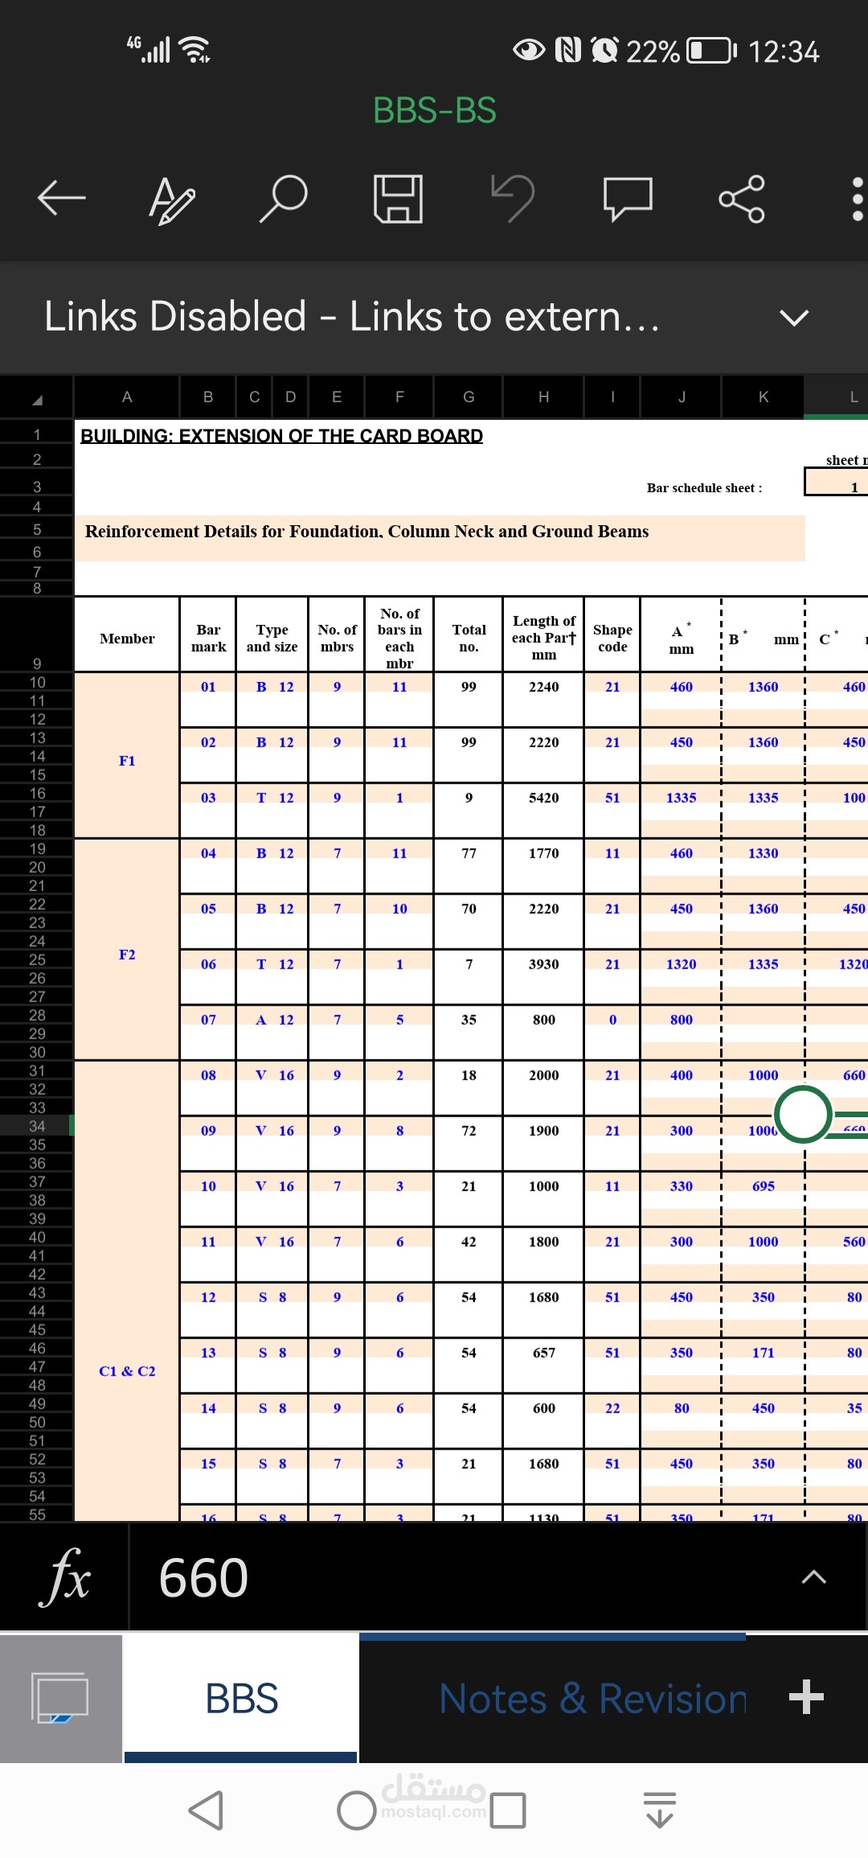Undo the last action
The image size is (868, 1858).
click(513, 198)
